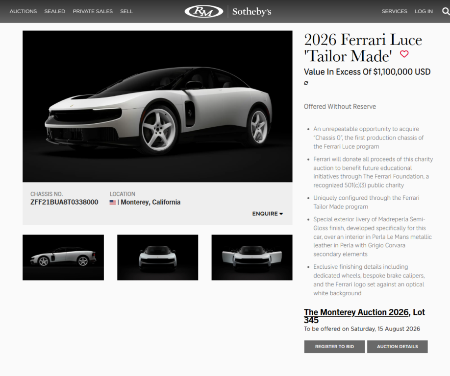Click the currency refresh icon
The height and width of the screenshot is (376, 450).
click(x=306, y=83)
